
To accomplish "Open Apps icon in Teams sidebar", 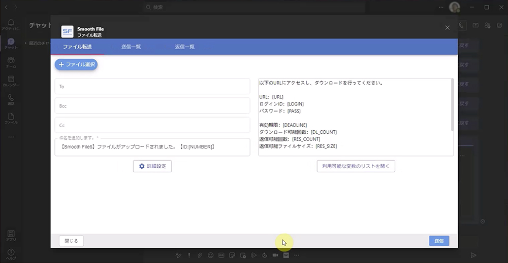I will pos(11,236).
